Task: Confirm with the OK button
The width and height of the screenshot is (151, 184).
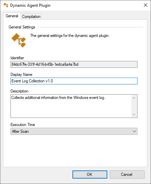Action: tap(90, 175)
